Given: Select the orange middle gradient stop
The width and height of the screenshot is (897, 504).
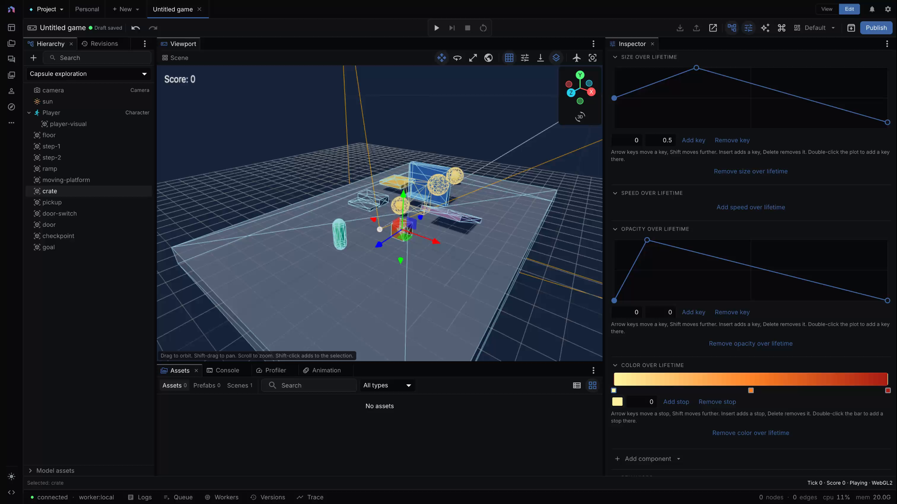Looking at the screenshot, I should (x=751, y=390).
